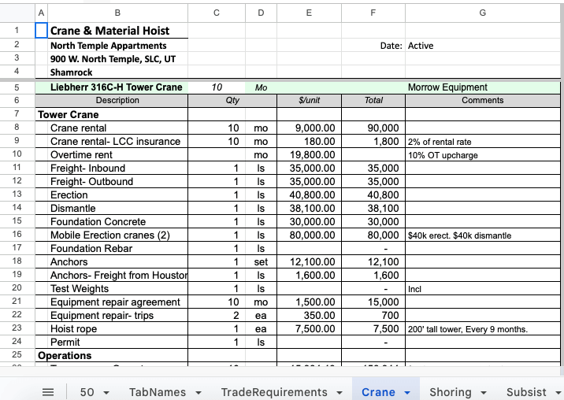564x400 pixels.
Task: Open dropdown arrow on Subsist tab
Action: pyautogui.click(x=558, y=392)
